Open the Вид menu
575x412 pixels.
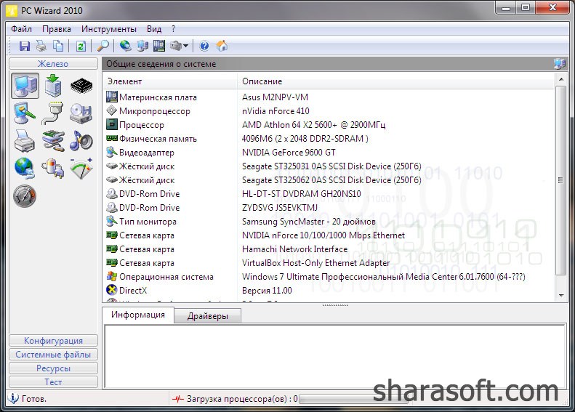point(154,29)
